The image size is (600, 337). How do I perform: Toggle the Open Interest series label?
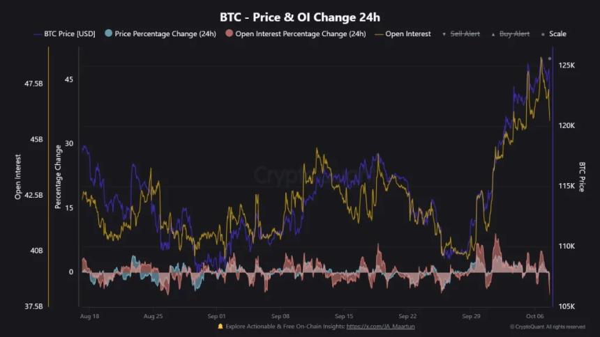[x=410, y=33]
